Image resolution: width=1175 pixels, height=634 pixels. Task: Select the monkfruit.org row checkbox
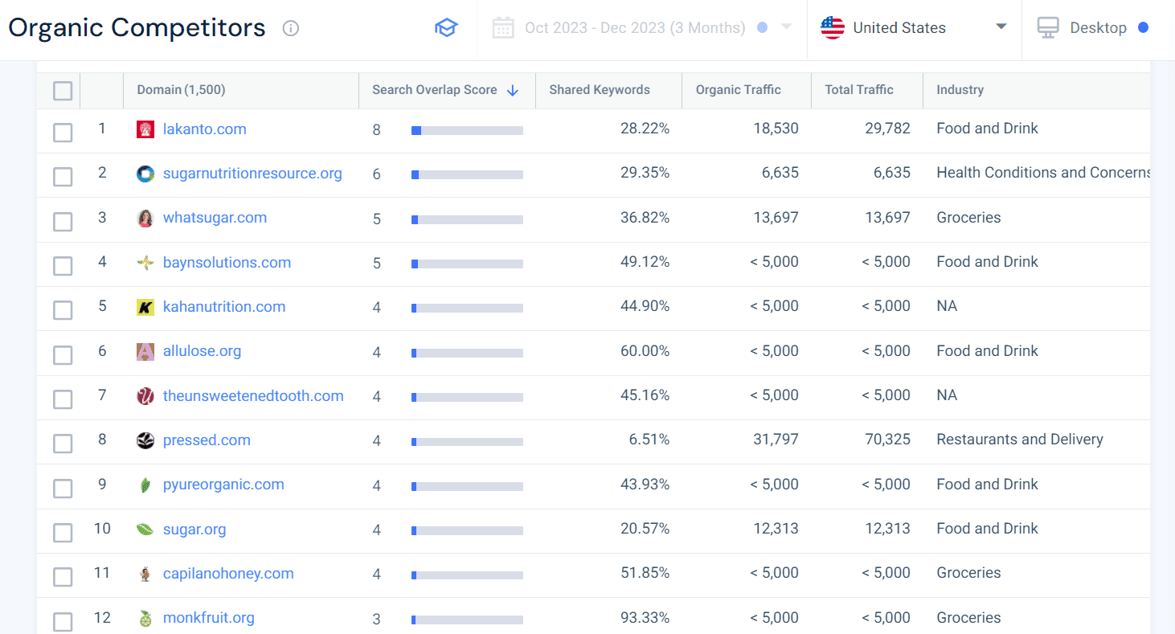coord(63,621)
